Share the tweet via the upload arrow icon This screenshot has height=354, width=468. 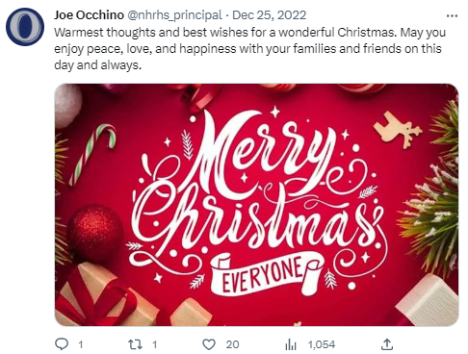coord(387,344)
